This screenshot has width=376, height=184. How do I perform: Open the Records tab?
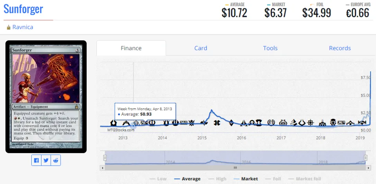[340, 48]
